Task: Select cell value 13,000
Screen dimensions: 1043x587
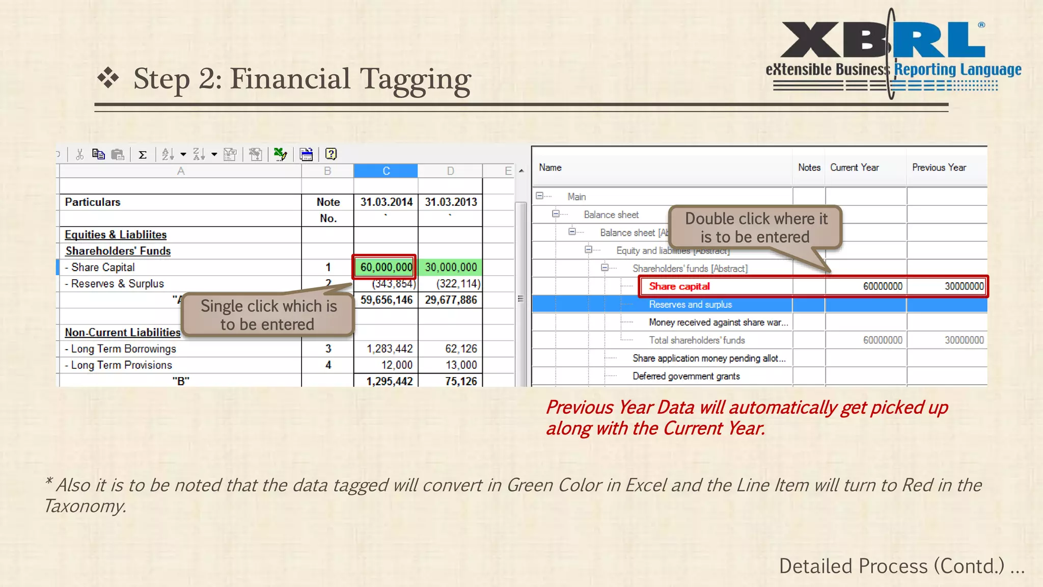Action: click(x=451, y=365)
